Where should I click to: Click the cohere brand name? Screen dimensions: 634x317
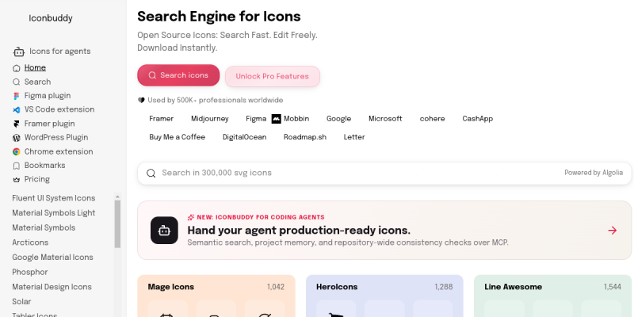tap(432, 119)
